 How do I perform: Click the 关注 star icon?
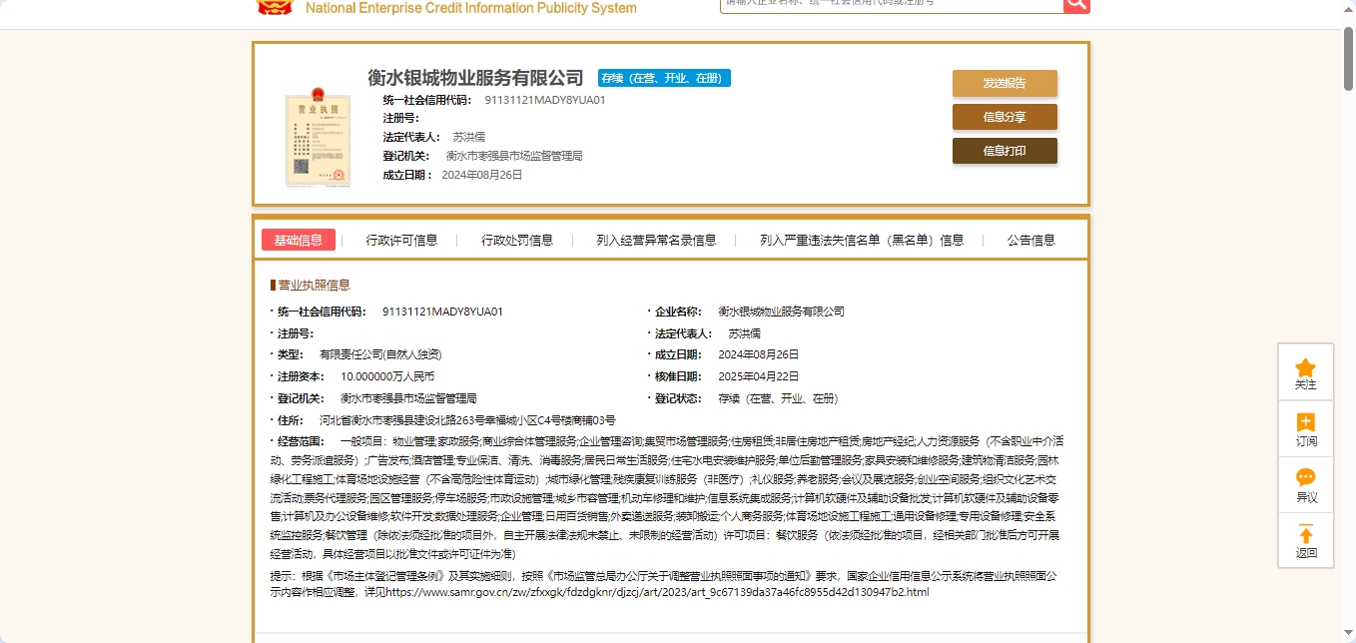1305,368
